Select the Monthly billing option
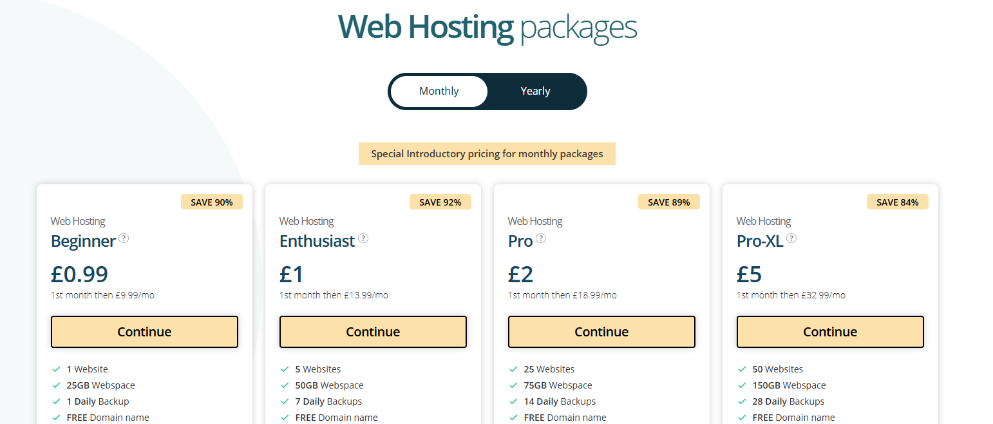993x424 pixels. tap(439, 92)
